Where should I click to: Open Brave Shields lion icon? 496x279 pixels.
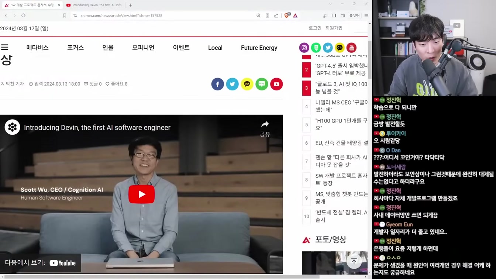pyautogui.click(x=287, y=15)
